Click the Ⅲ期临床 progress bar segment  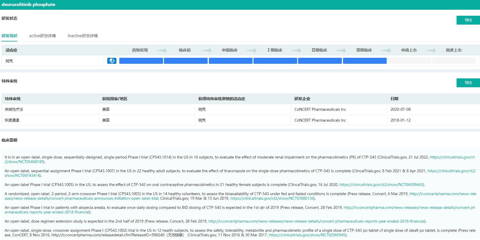pos(365,61)
